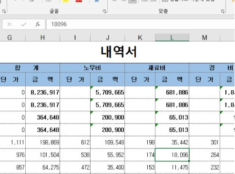This screenshot has height=174, width=235.
Task: Select the cell containing 174
Action: coord(140,155)
